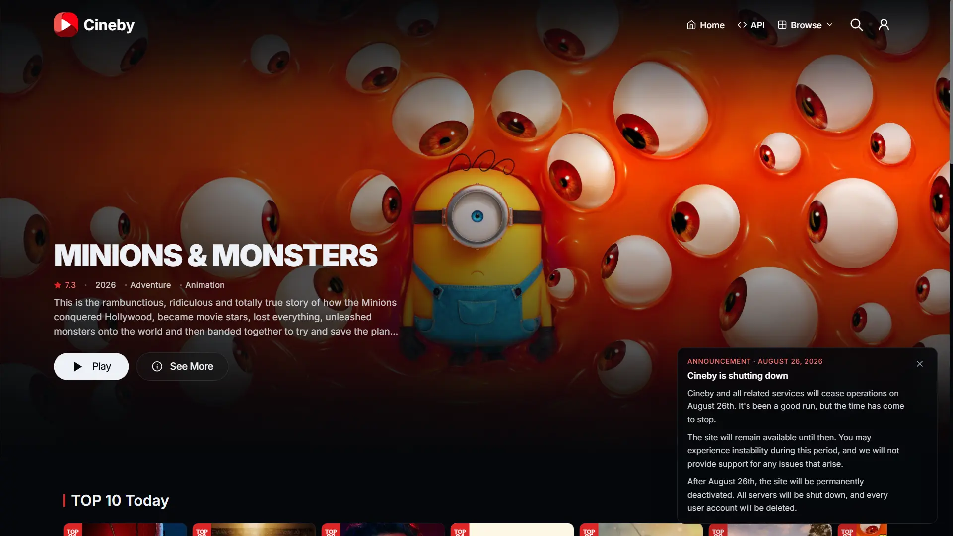Click the 2026 release year
953x536 pixels.
coord(105,285)
